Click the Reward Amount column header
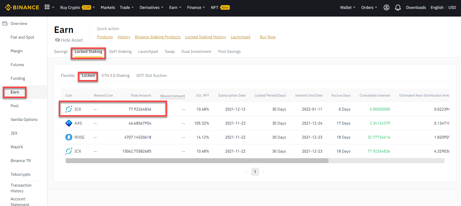 (x=173, y=96)
